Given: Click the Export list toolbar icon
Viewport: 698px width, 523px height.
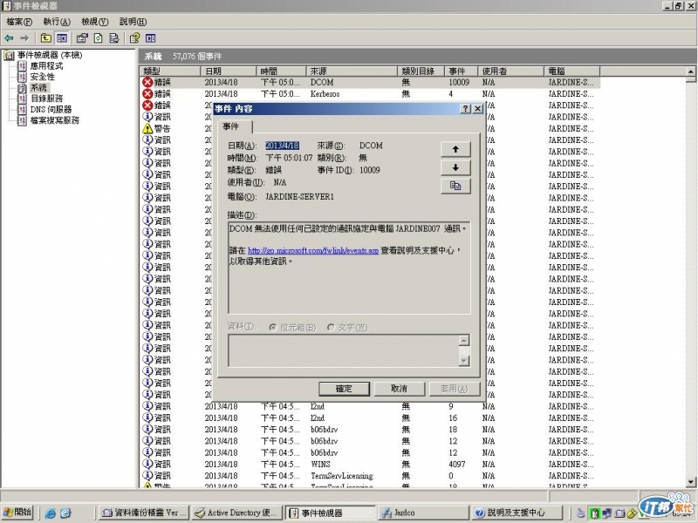Looking at the screenshot, I should pyautogui.click(x=114, y=38).
